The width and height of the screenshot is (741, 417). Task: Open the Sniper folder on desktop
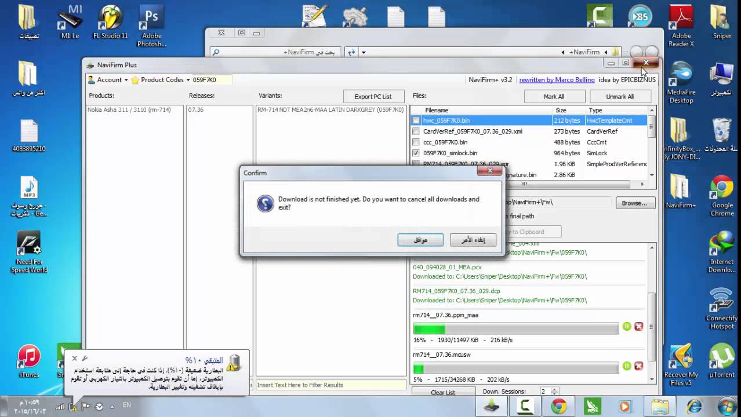click(722, 23)
